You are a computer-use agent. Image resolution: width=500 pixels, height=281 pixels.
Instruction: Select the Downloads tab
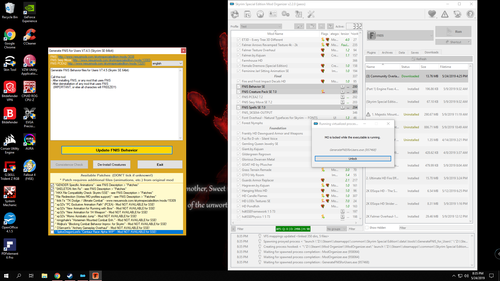(432, 52)
